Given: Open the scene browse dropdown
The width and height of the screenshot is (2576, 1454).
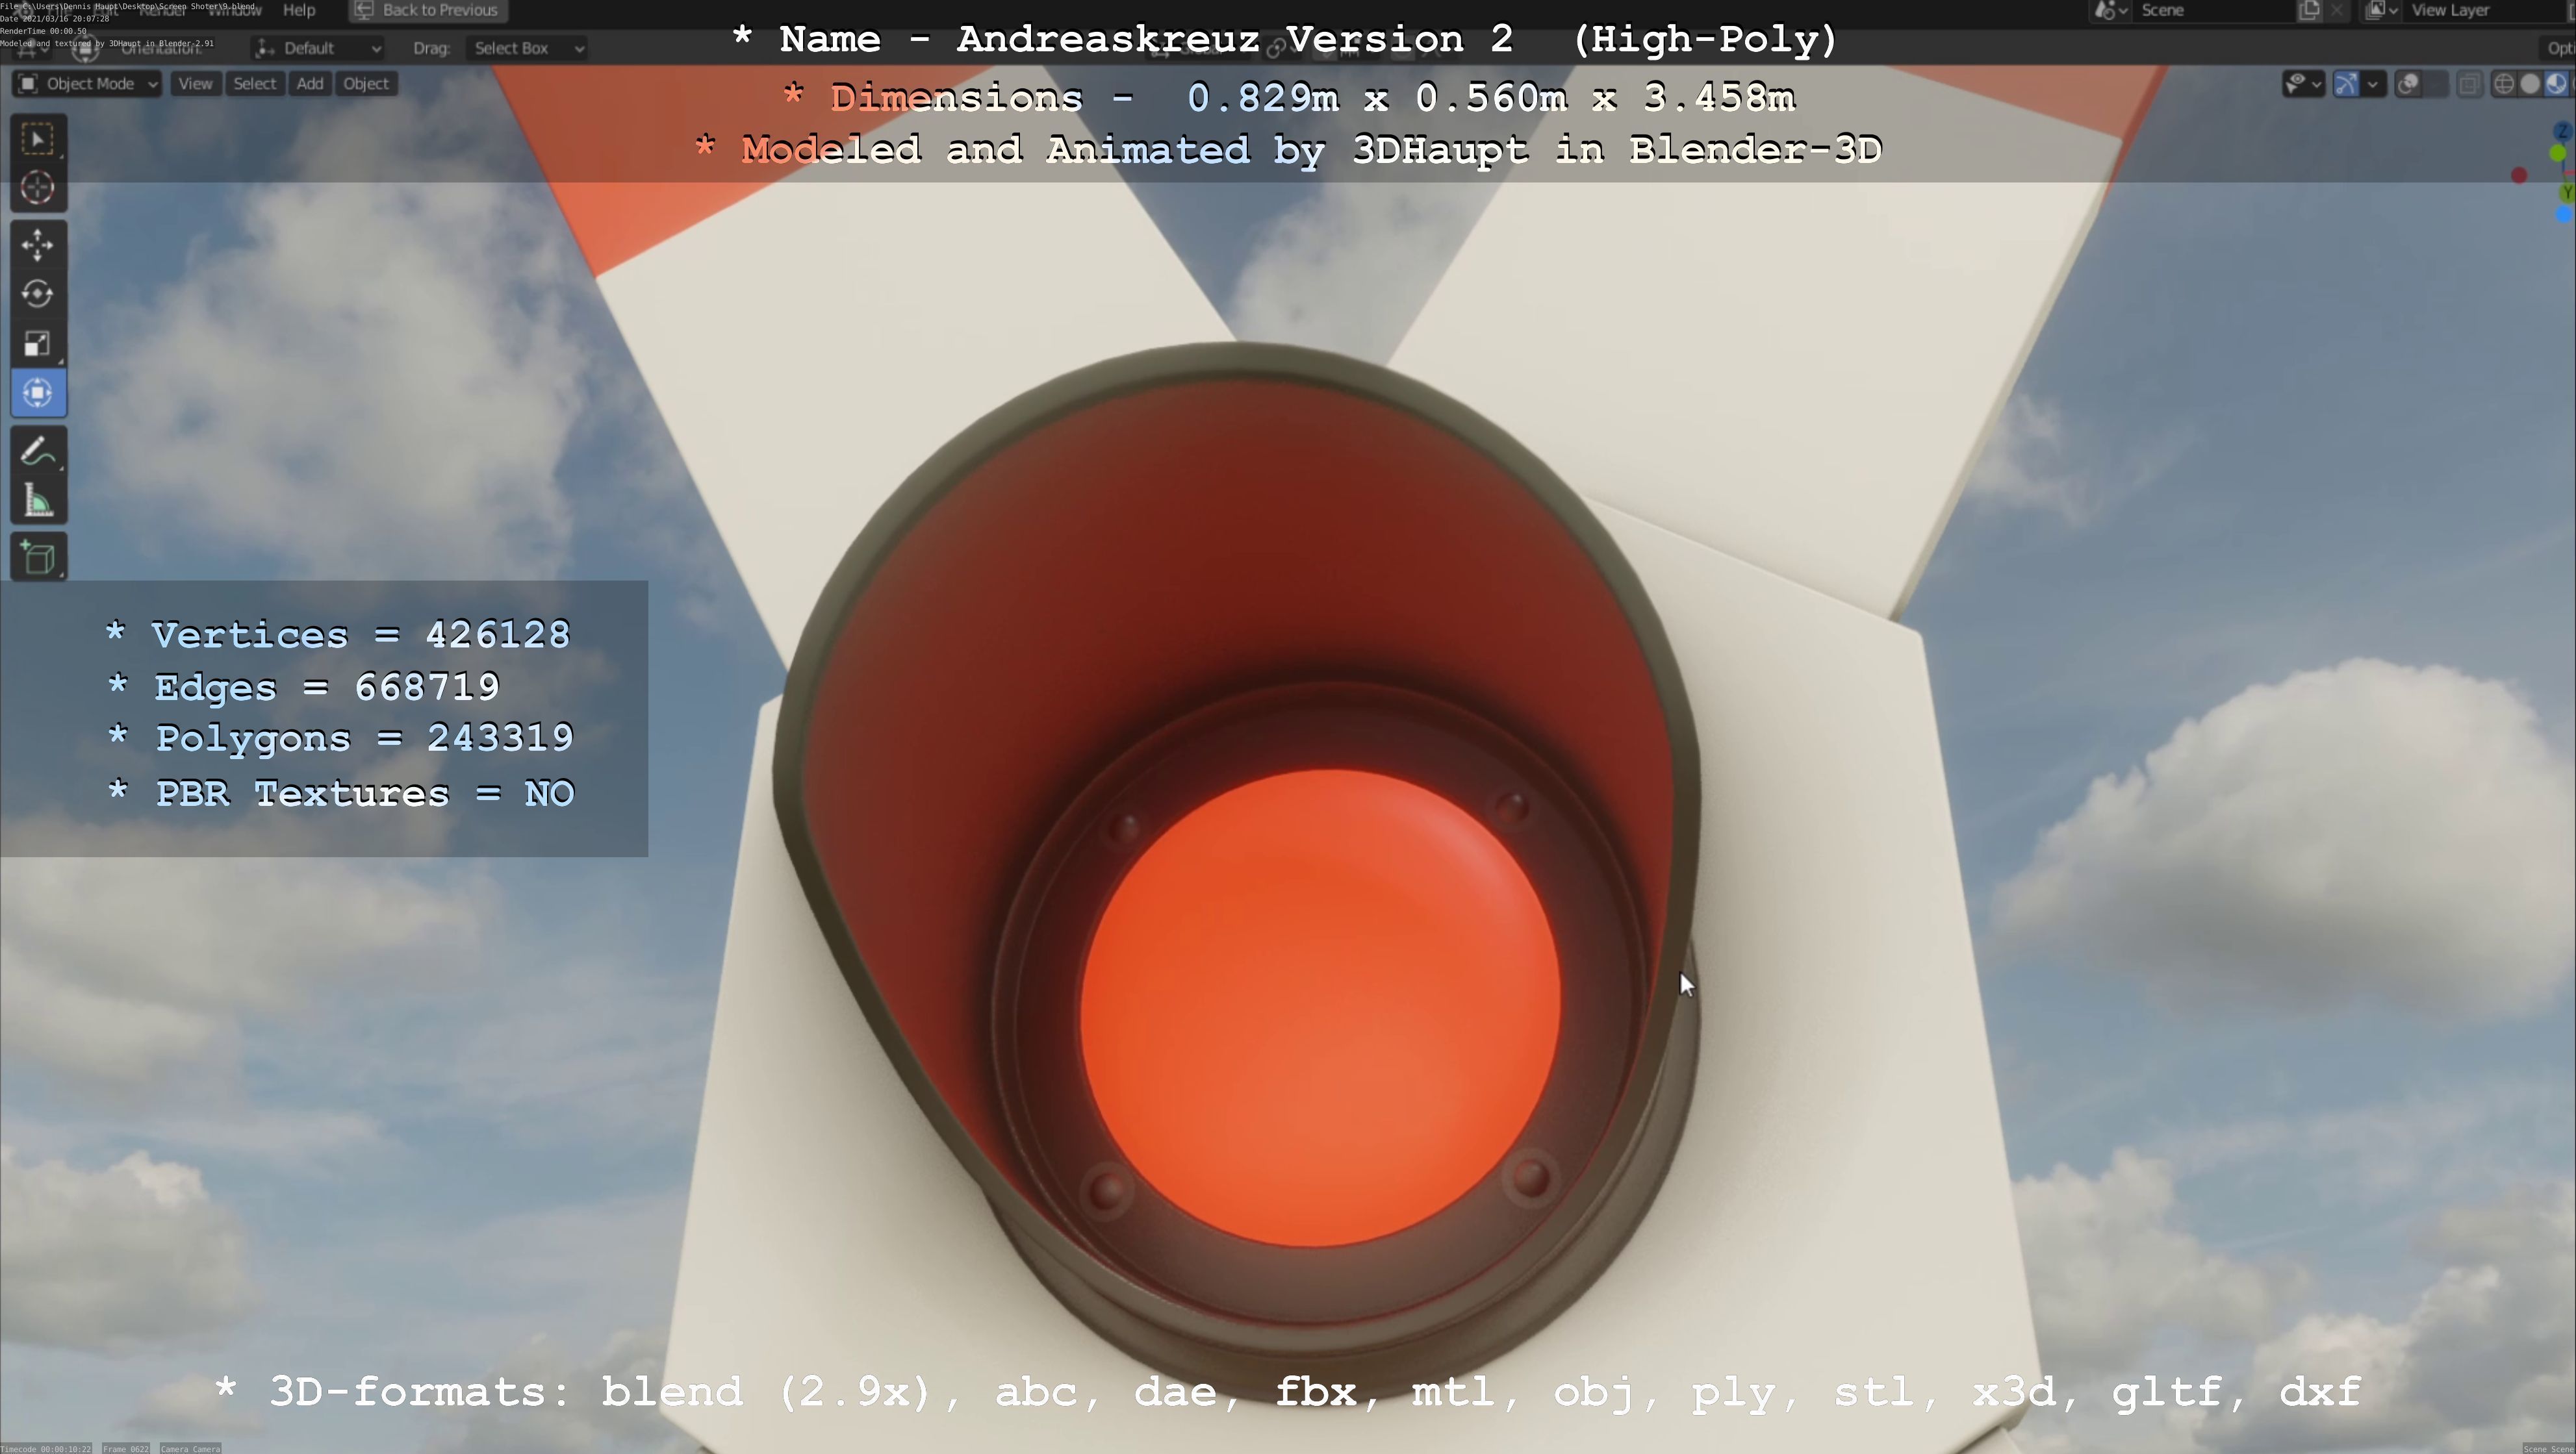Looking at the screenshot, I should coord(2111,11).
